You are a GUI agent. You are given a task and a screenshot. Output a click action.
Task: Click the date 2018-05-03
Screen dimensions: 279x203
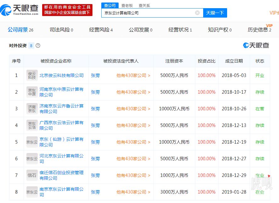234,75
